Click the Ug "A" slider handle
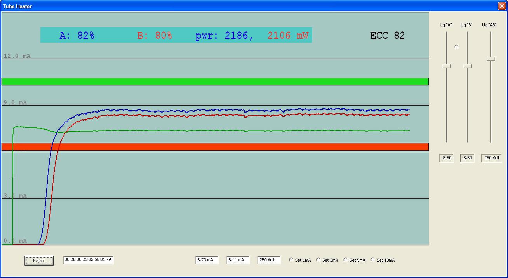The width and height of the screenshot is (508, 278). (x=447, y=66)
